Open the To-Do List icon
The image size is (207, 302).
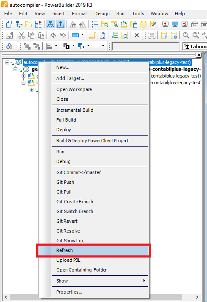click(x=94, y=25)
